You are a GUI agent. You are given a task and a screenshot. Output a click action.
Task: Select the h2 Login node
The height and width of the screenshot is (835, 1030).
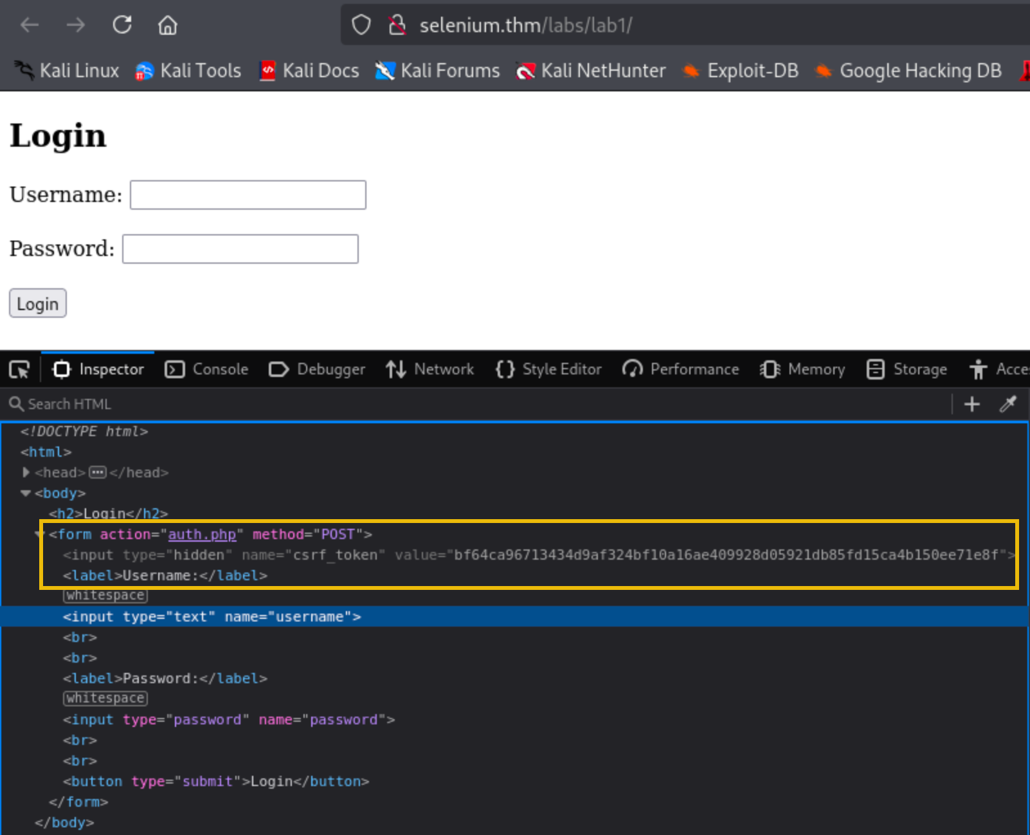[109, 513]
